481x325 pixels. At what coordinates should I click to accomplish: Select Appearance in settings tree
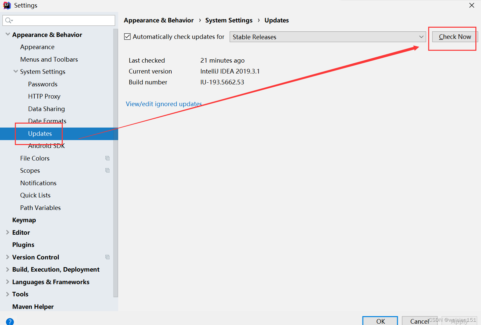click(x=37, y=47)
